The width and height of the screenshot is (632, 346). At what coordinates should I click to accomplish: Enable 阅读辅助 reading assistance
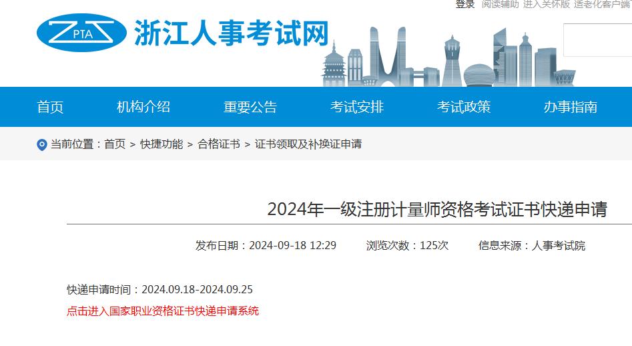point(500,4)
